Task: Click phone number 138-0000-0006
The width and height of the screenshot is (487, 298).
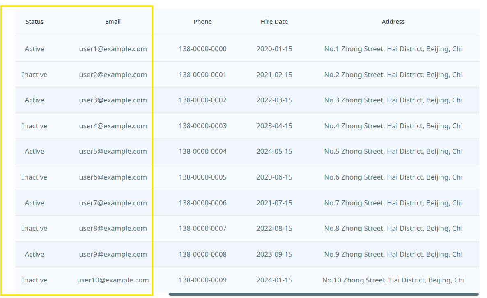Action: pyautogui.click(x=202, y=203)
